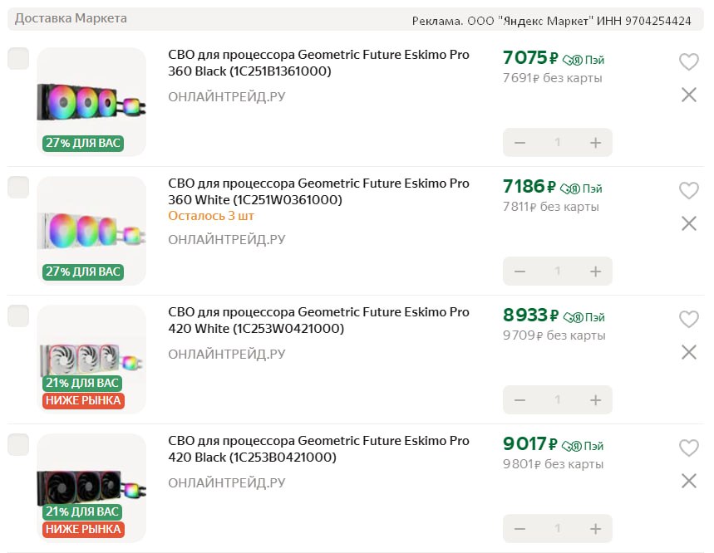Favorite the Eskimo Pro 360 White cooler
714x553 pixels.
tap(688, 191)
